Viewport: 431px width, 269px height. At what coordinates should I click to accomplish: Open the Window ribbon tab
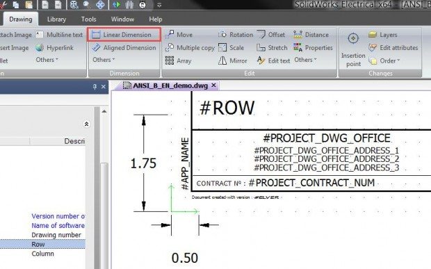click(122, 19)
